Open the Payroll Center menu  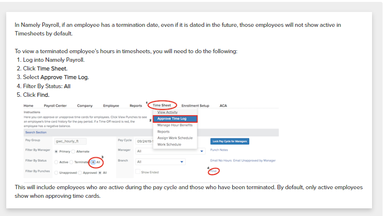(x=55, y=105)
